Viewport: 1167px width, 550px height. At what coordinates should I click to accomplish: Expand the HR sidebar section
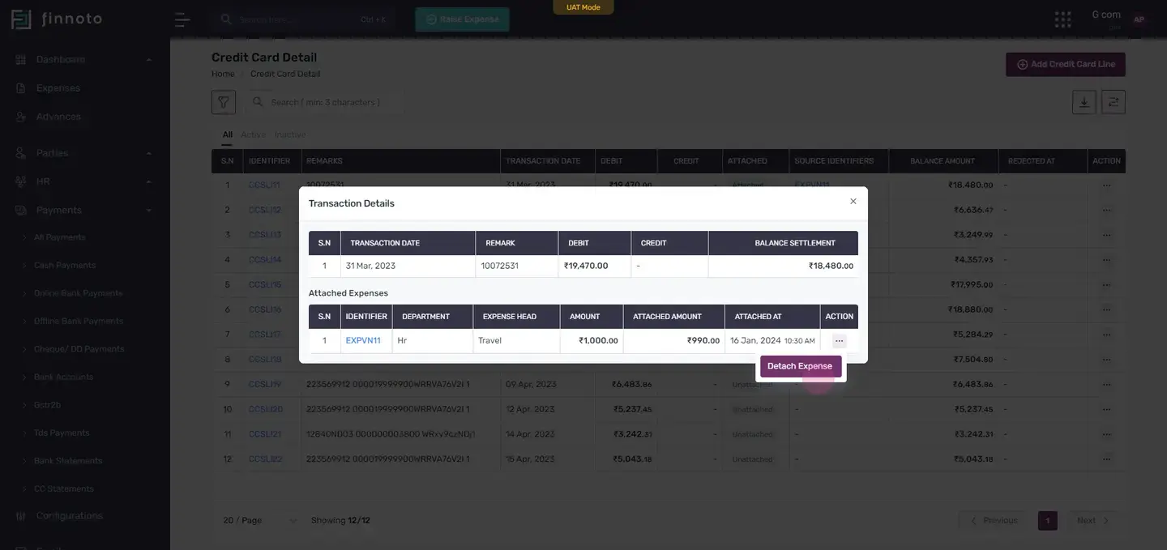(x=84, y=181)
